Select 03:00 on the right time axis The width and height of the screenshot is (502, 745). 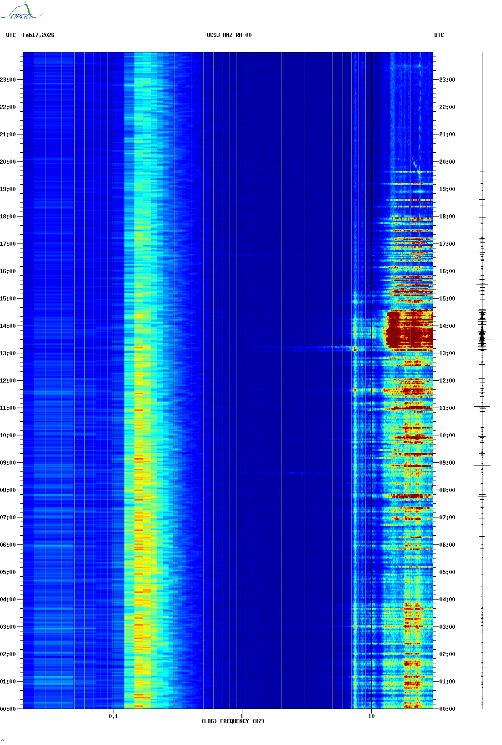[x=447, y=627]
